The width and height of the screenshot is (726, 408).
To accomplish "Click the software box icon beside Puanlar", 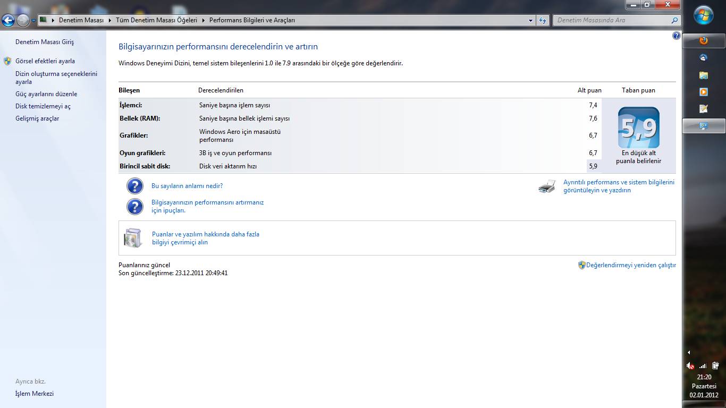I will coord(133,238).
